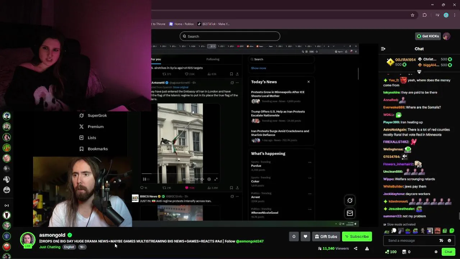Image resolution: width=460 pixels, height=259 pixels.
Task: Pause the embassy video
Action: point(144,179)
